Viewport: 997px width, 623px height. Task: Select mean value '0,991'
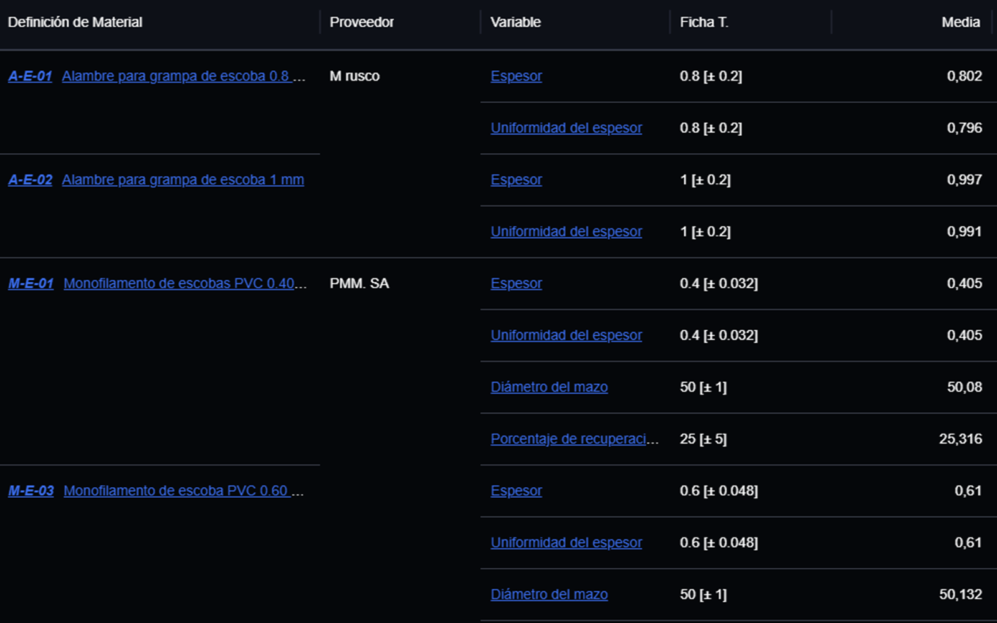pyautogui.click(x=965, y=231)
